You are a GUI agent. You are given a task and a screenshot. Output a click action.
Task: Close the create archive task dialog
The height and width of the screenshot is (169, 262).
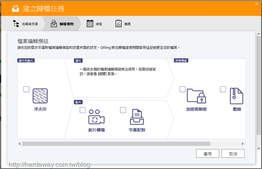coord(257,4)
